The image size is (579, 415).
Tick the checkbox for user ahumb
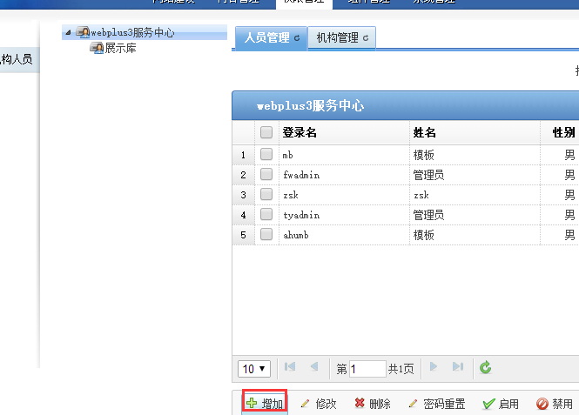coord(266,235)
